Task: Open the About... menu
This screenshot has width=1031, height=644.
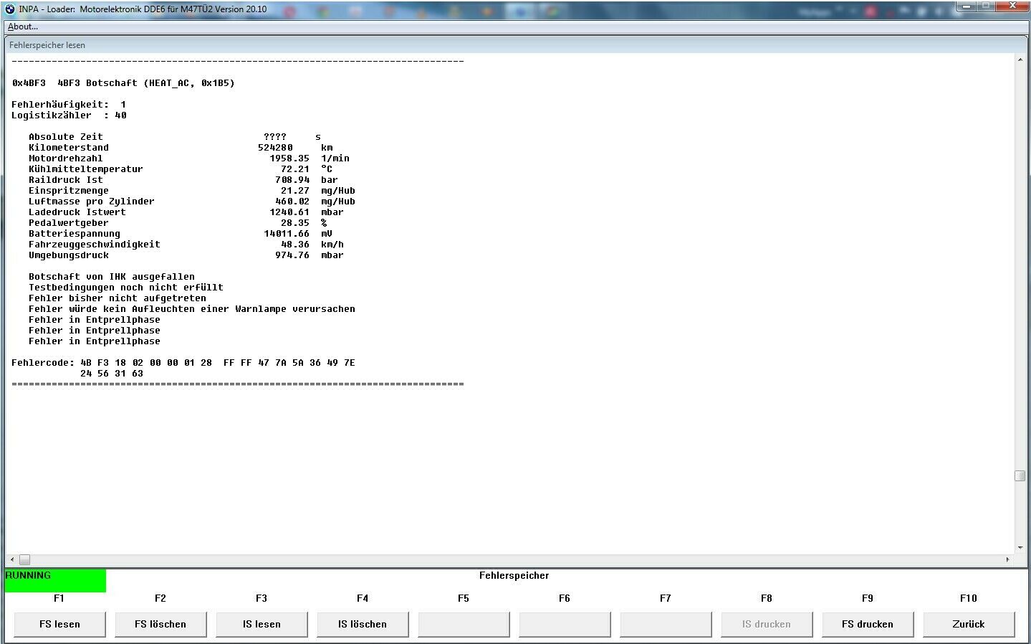Action: coord(23,27)
